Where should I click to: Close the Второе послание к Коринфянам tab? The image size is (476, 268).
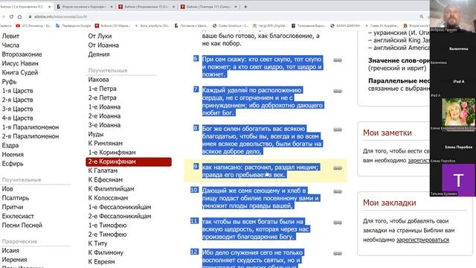[x=112, y=7]
